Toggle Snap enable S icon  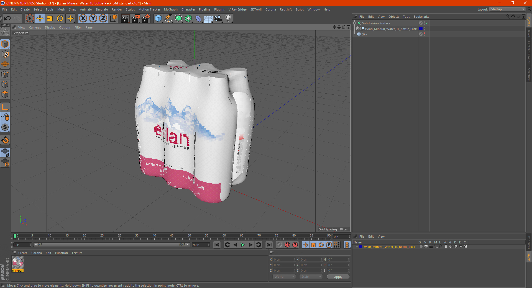pos(5,127)
